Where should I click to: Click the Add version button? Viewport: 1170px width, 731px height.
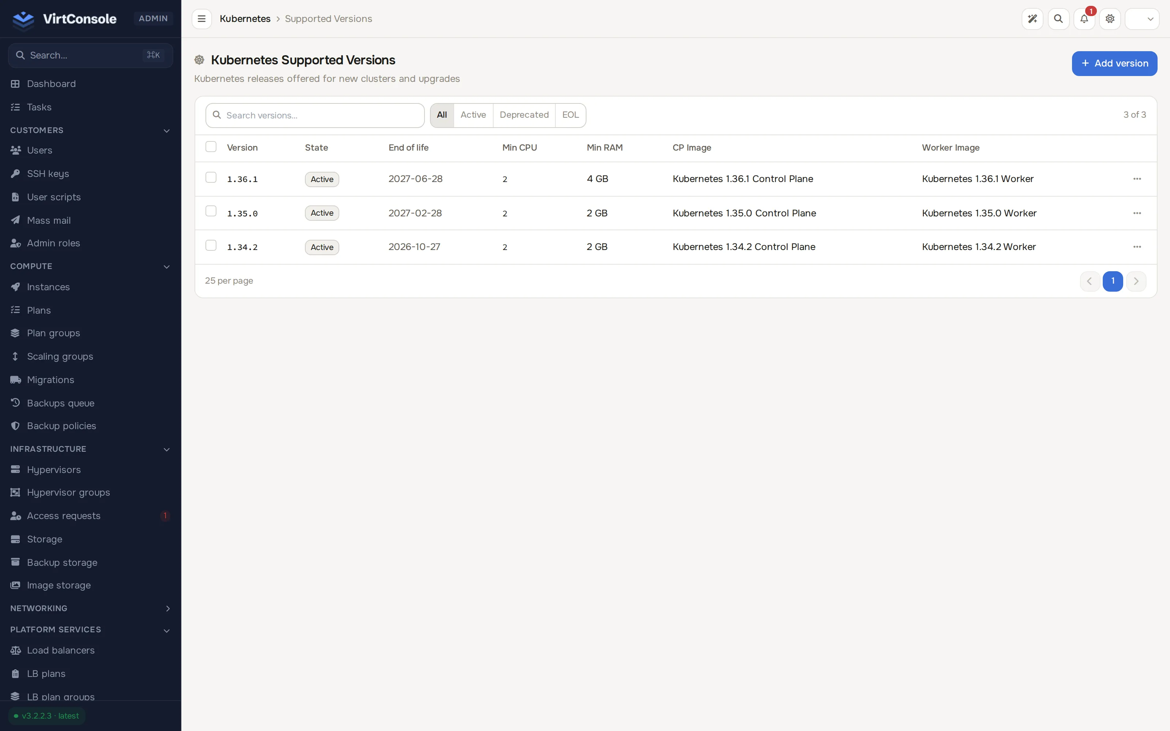tap(1114, 63)
